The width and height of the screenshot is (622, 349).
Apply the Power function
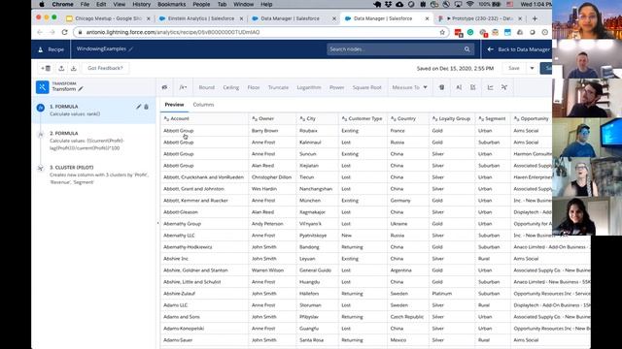coord(337,87)
